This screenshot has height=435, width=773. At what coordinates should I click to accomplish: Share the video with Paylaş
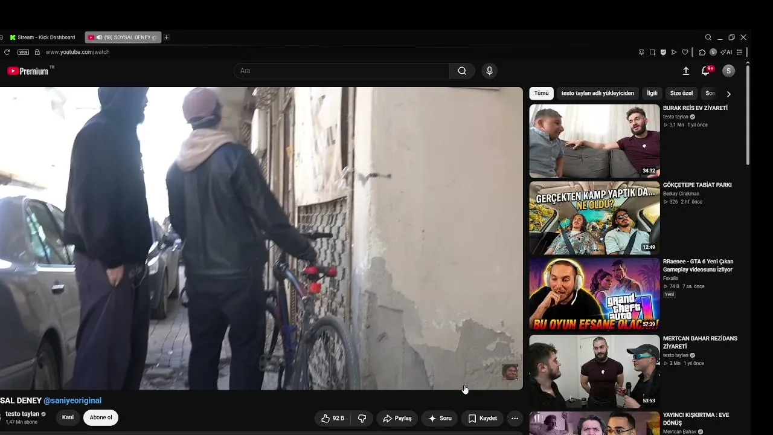point(397,418)
